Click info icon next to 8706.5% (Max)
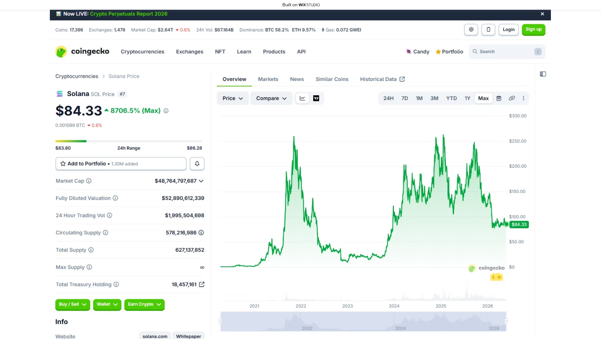Viewport: 602px width, 339px height. (x=166, y=111)
